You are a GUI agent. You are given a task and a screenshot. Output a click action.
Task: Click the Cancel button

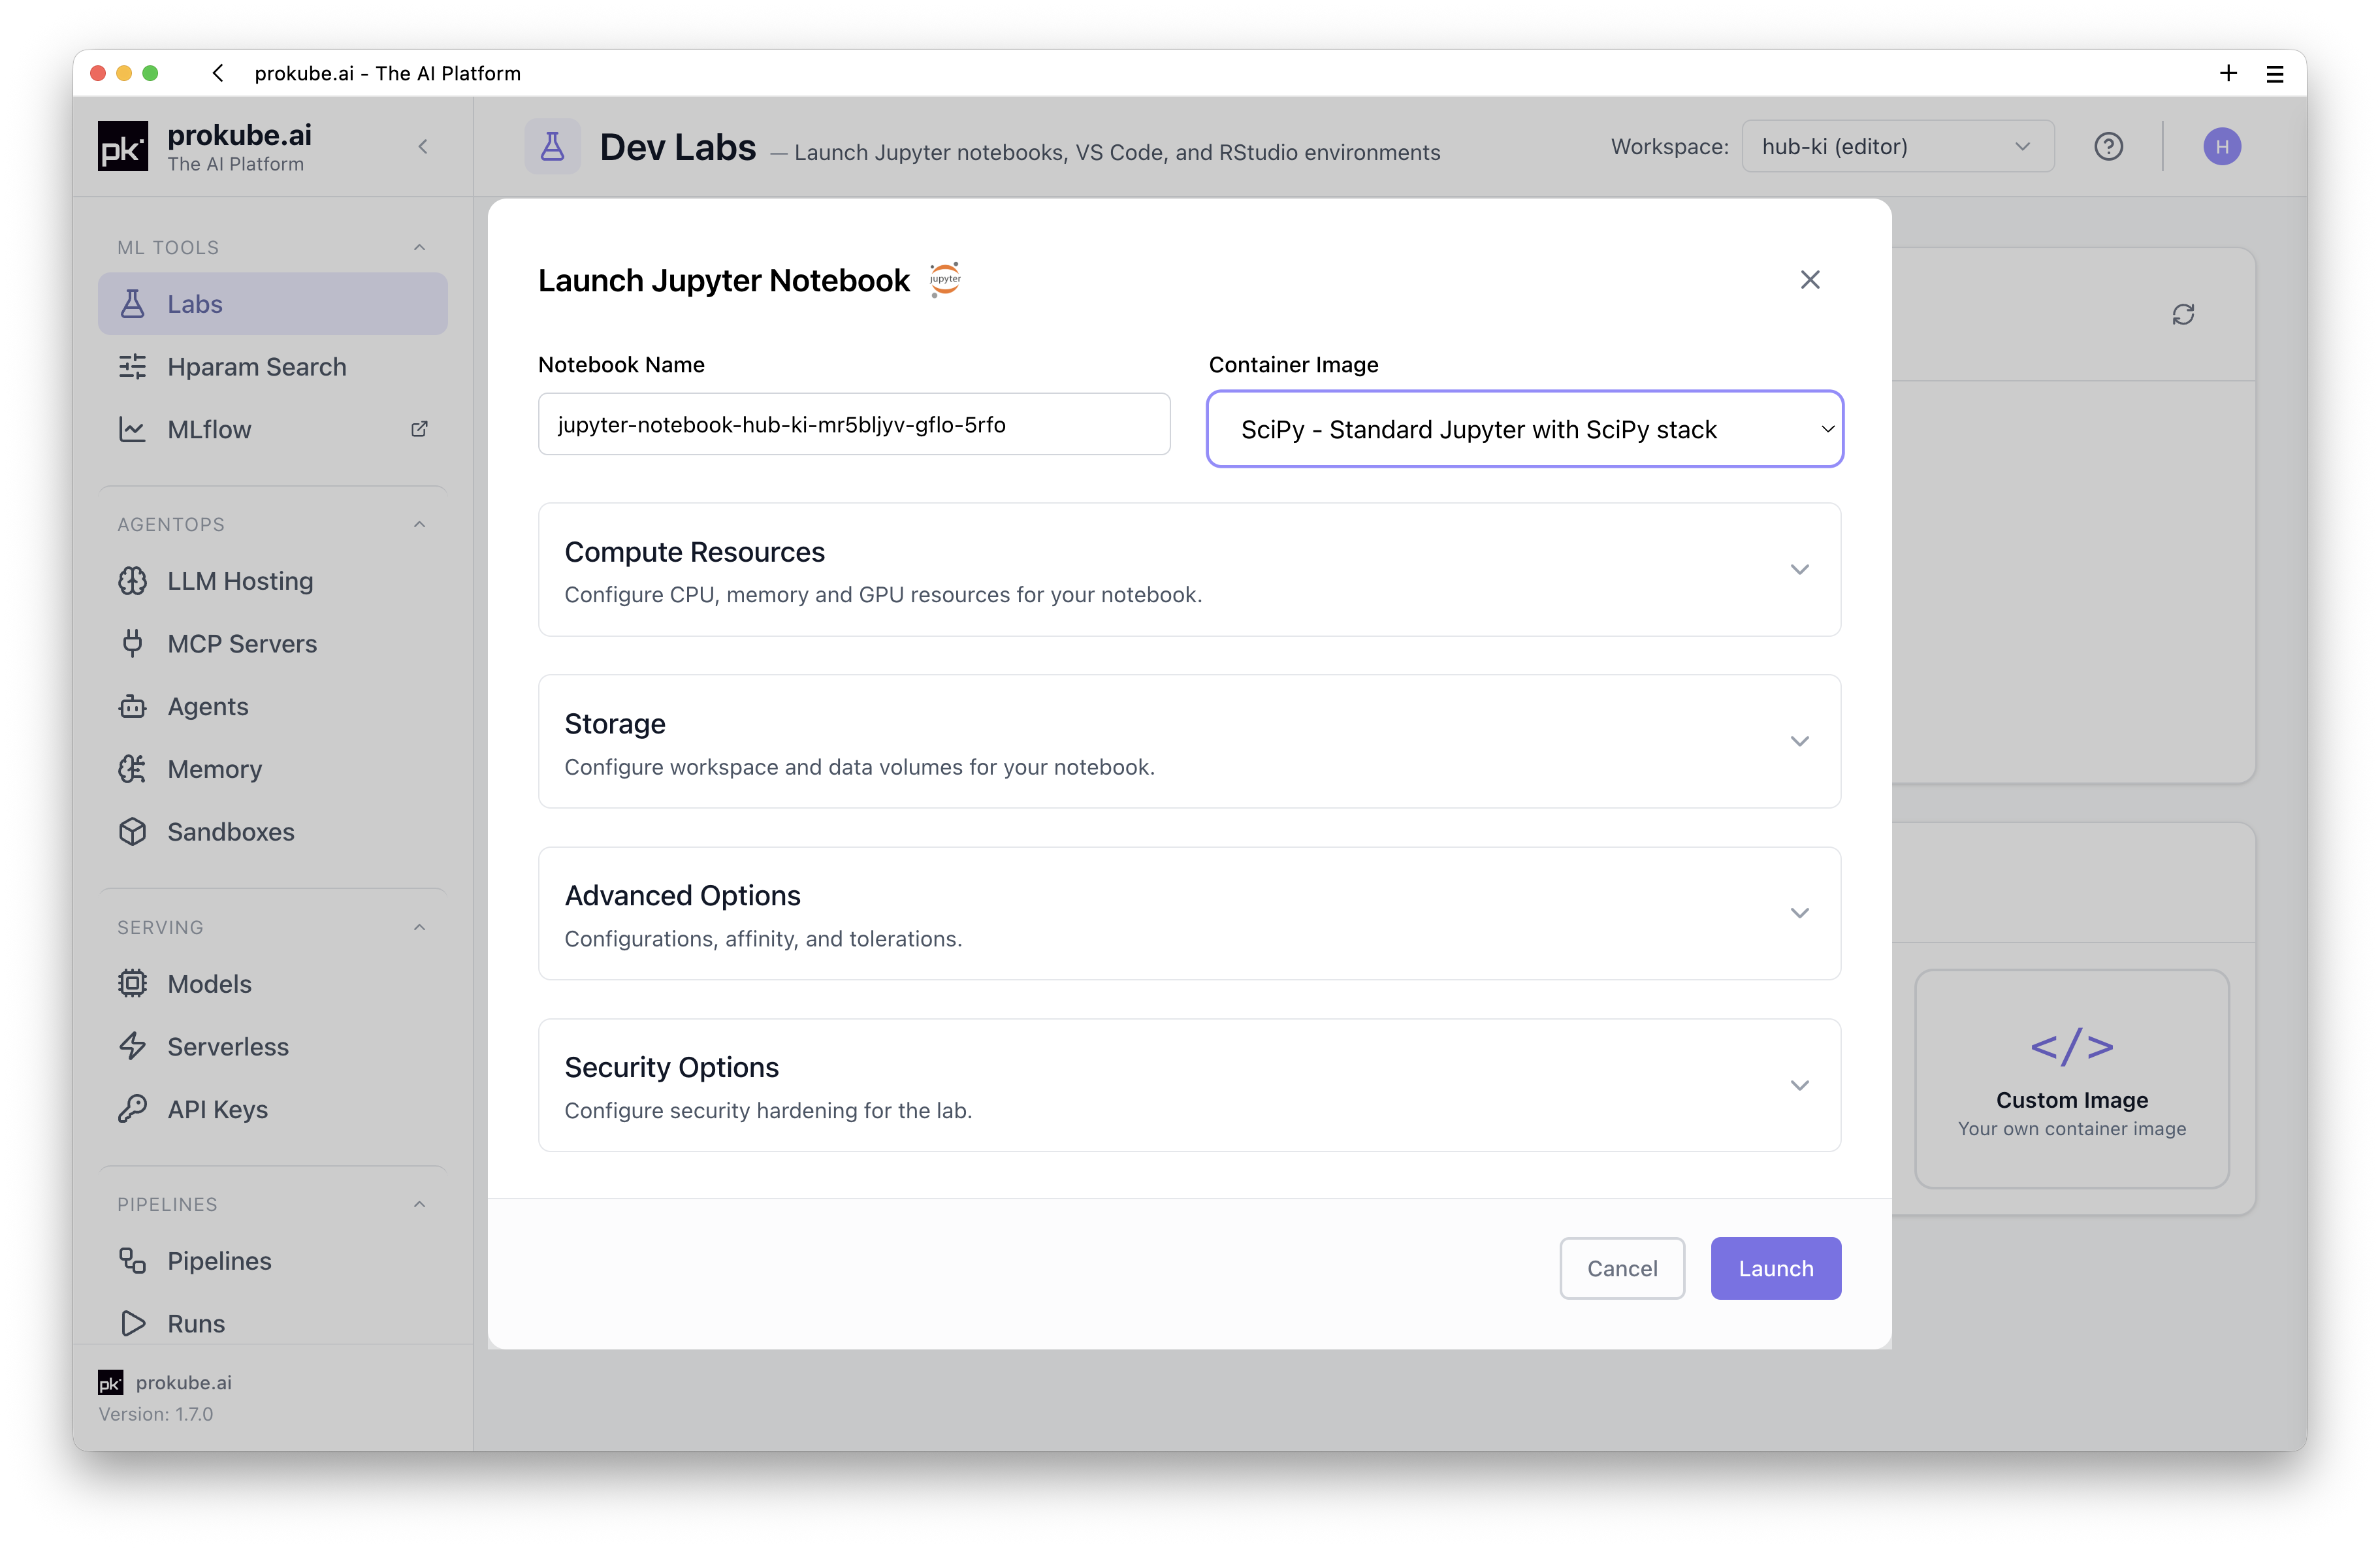tap(1621, 1268)
